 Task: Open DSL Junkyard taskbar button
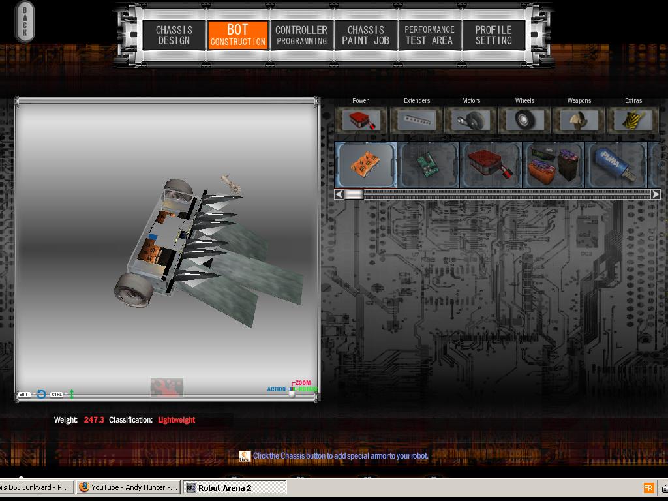pyautogui.click(x=37, y=487)
